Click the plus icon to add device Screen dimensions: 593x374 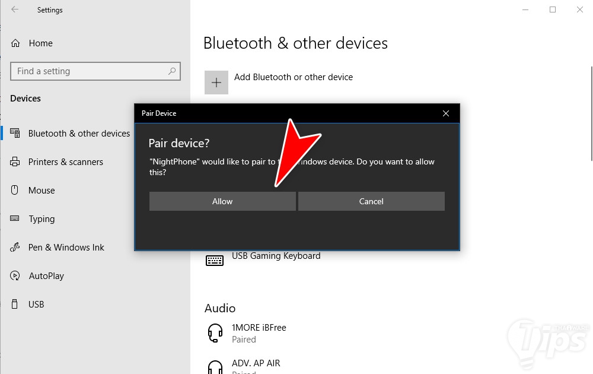tap(216, 83)
